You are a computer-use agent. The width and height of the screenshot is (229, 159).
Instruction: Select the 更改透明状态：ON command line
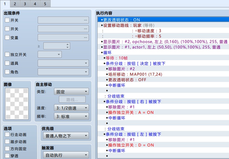pos(163,20)
